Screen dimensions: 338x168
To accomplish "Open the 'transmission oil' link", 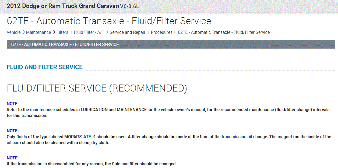I will coord(237,137).
